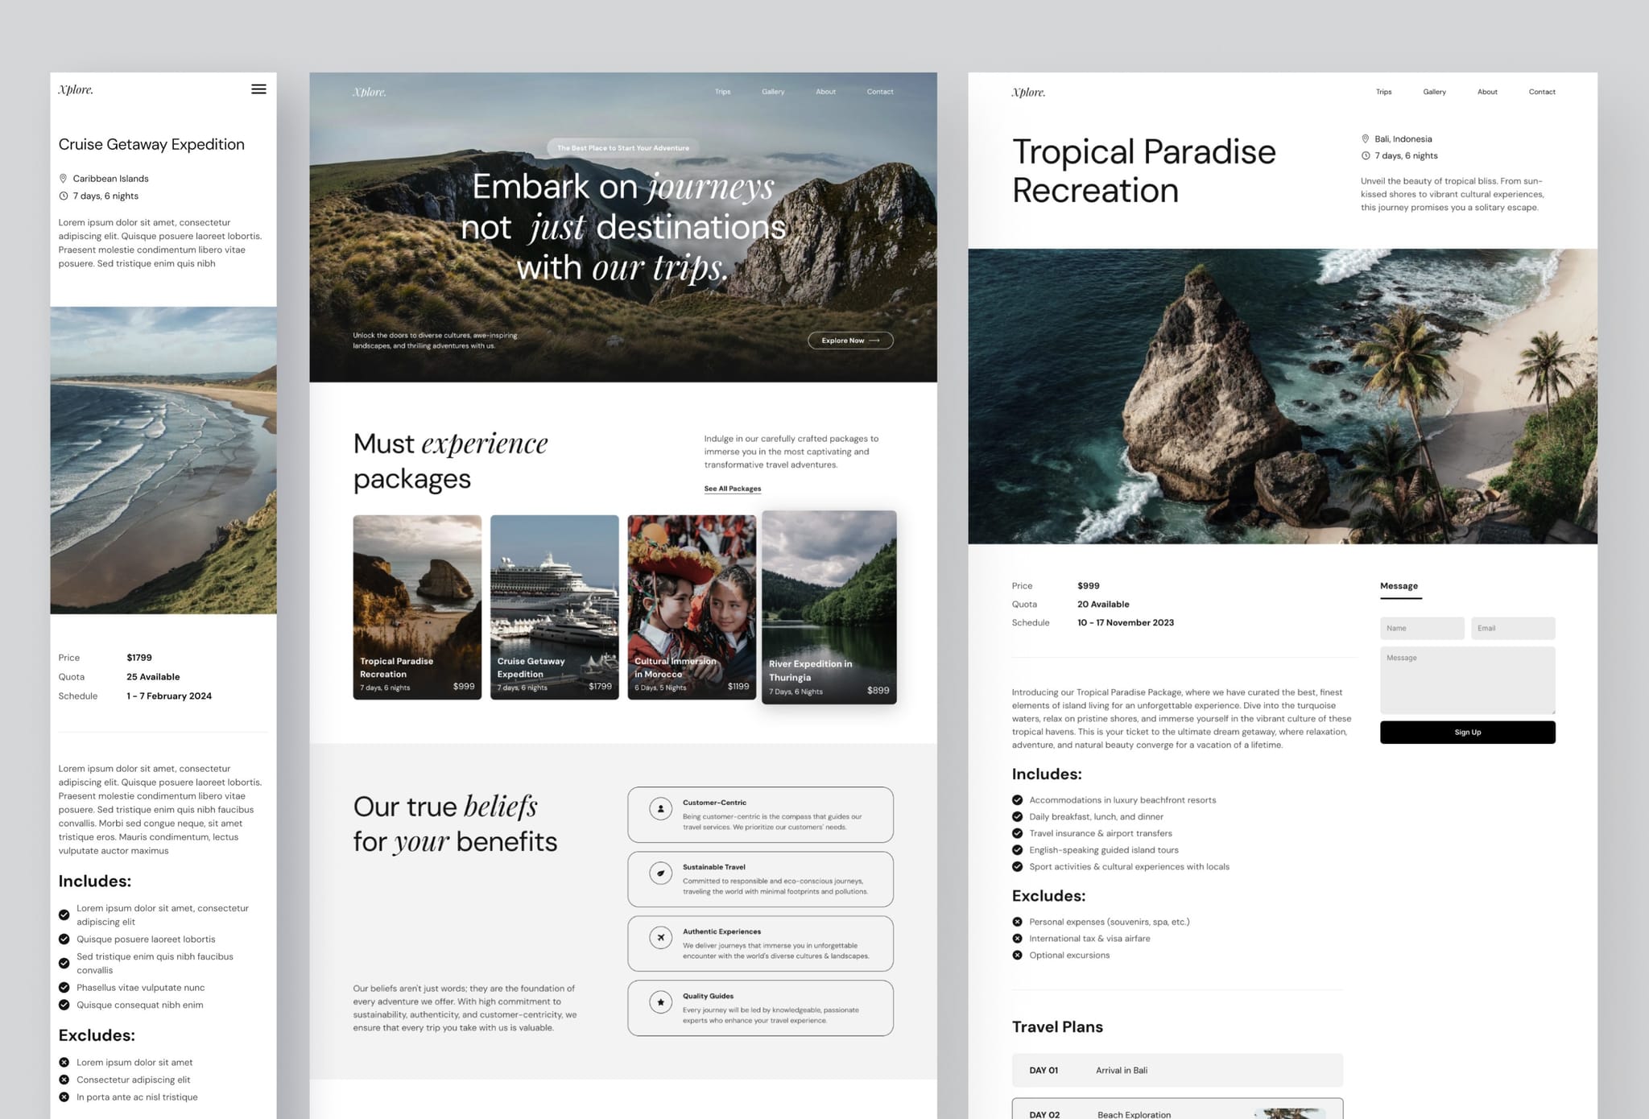Click the Xplore logo on detail page
The width and height of the screenshot is (1649, 1119).
[1028, 93]
